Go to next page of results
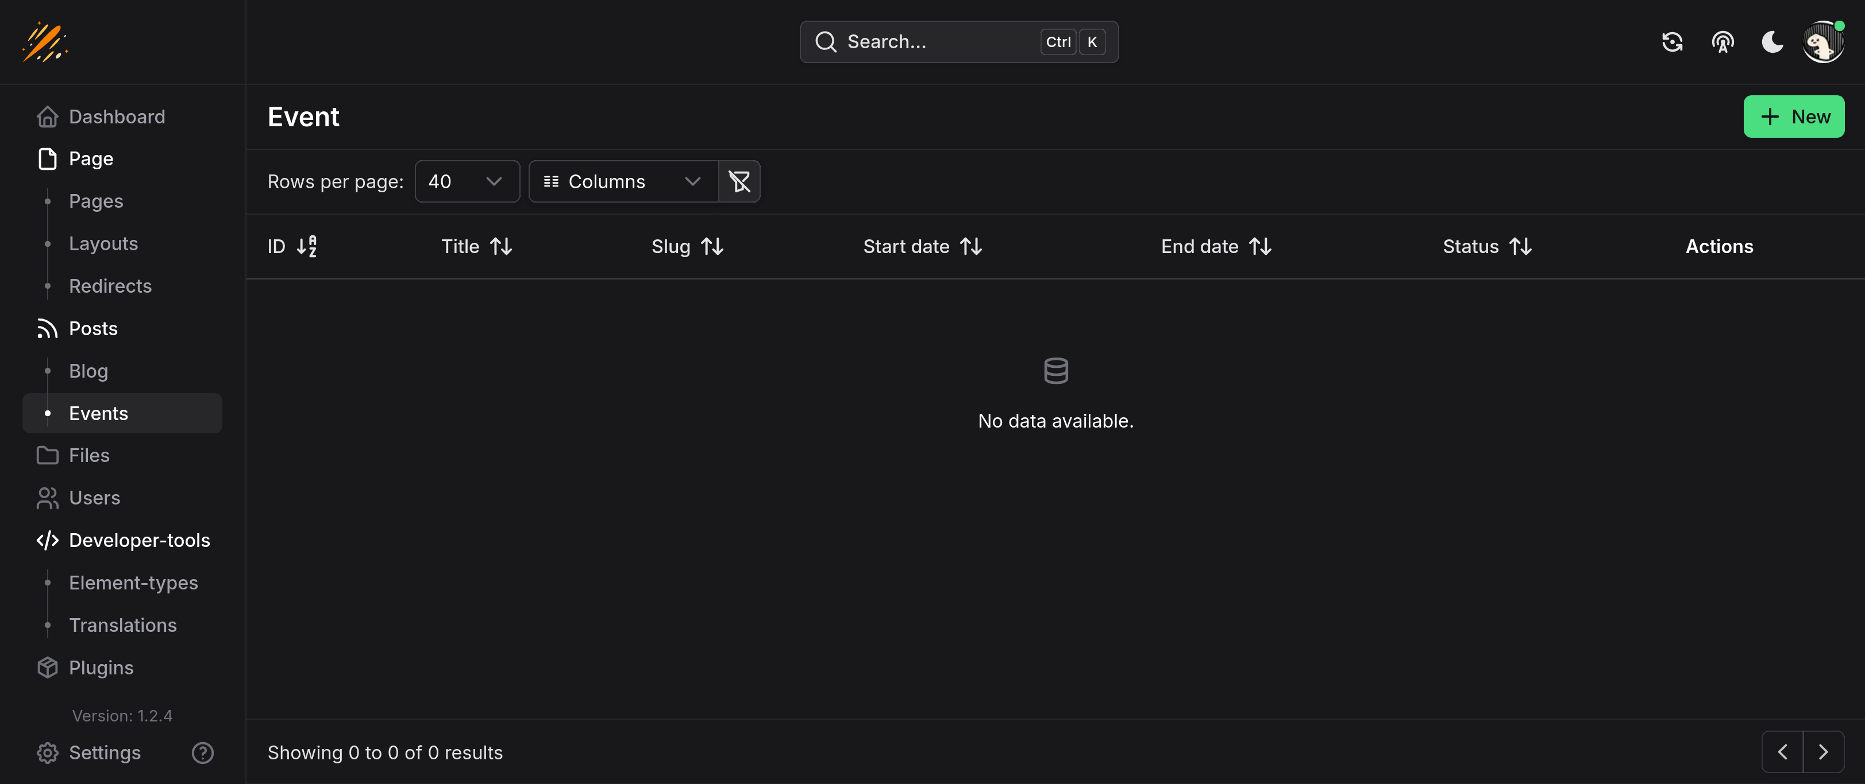Image resolution: width=1865 pixels, height=784 pixels. pos(1822,752)
